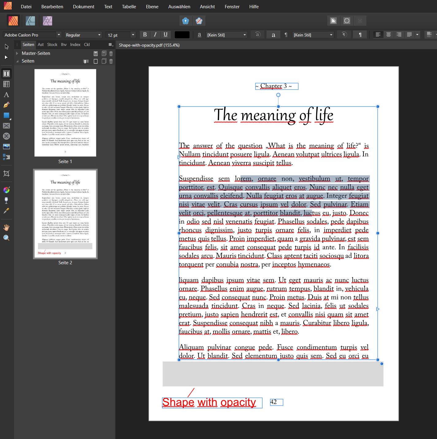The image size is (437, 439).
Task: Select the Place Image tool
Action: pos(6,147)
